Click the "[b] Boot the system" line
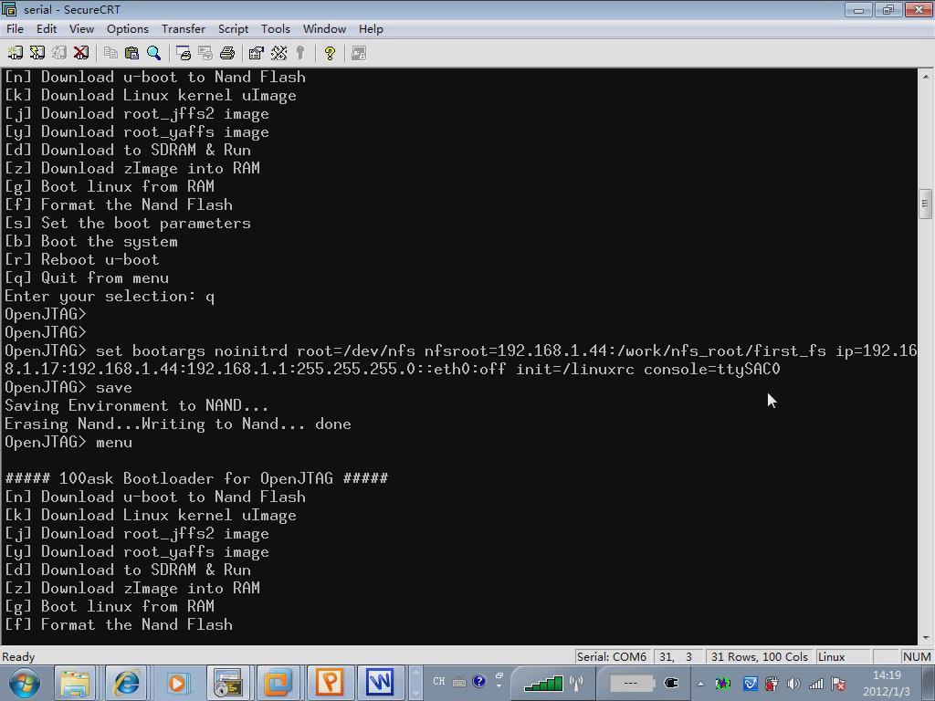The width and height of the screenshot is (935, 701). pos(91,241)
